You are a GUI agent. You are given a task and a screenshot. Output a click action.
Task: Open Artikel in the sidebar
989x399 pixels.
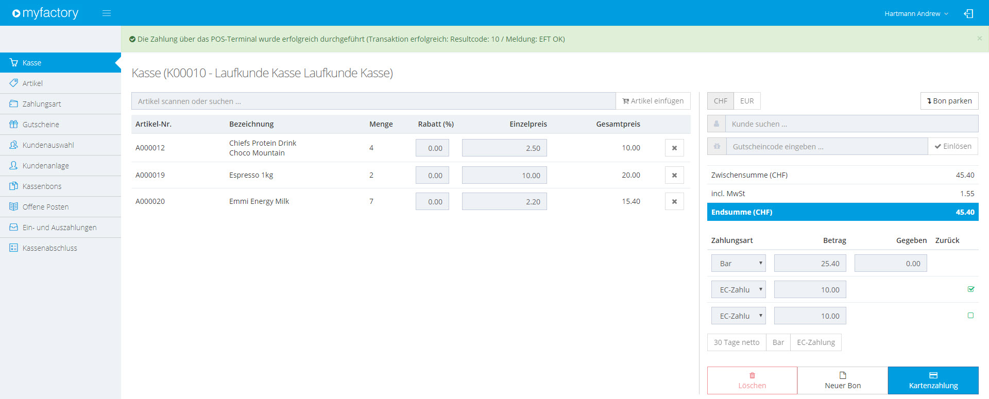coord(60,83)
